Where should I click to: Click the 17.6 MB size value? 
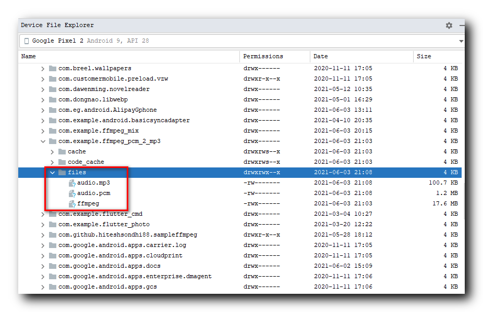(445, 203)
